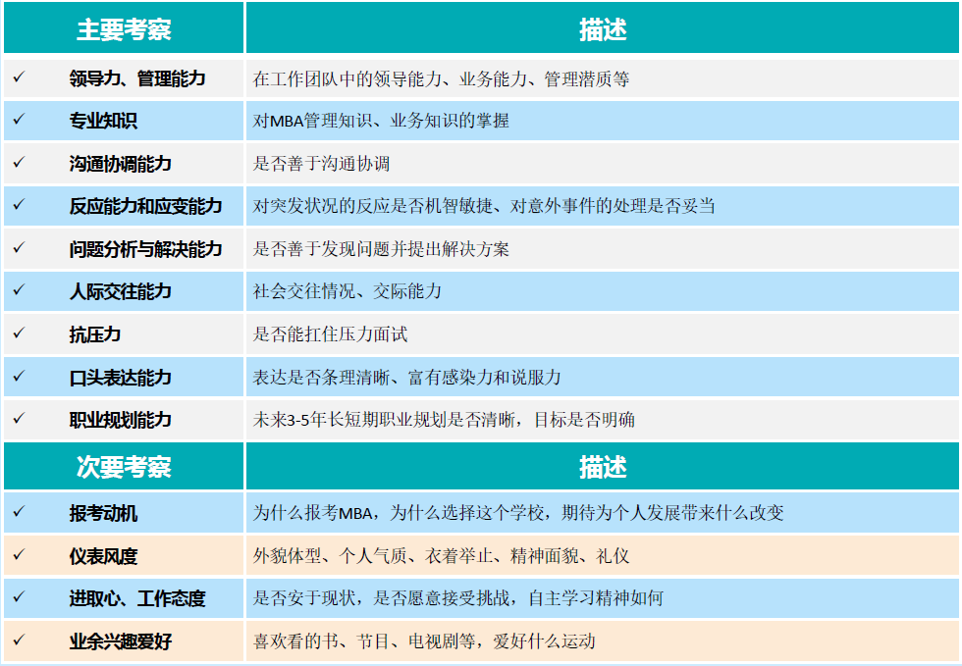The image size is (962, 666).
Task: Click the 职业规划能力 label
Action: click(x=120, y=420)
